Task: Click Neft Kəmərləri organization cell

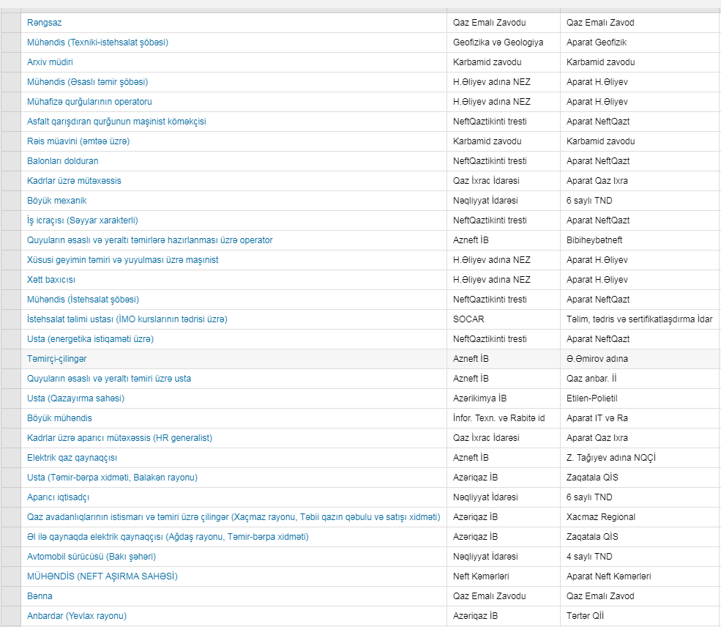Action: coord(504,576)
